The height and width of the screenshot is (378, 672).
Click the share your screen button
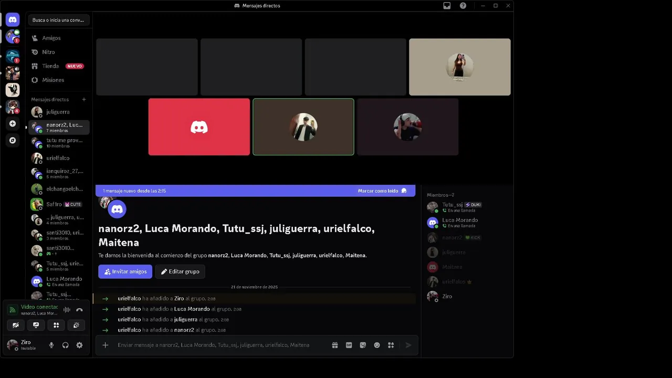coord(36,325)
